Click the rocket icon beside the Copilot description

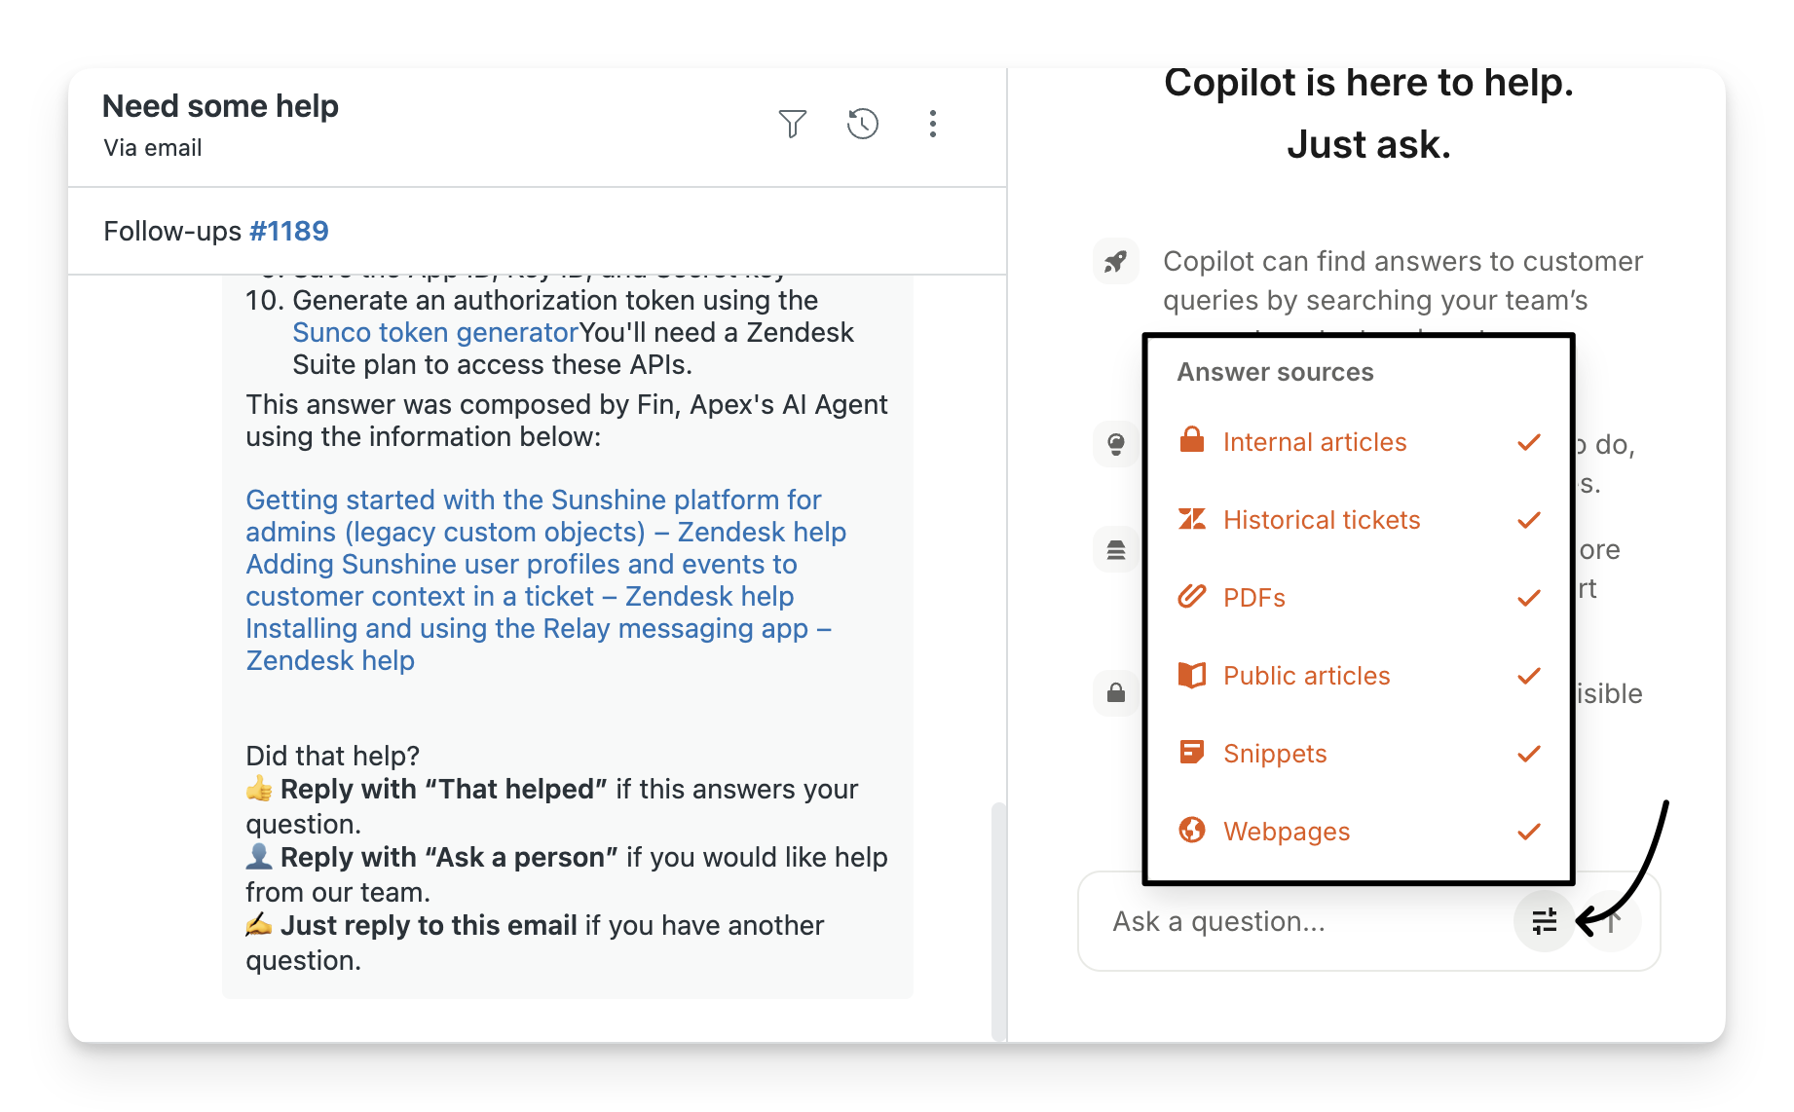[1115, 261]
